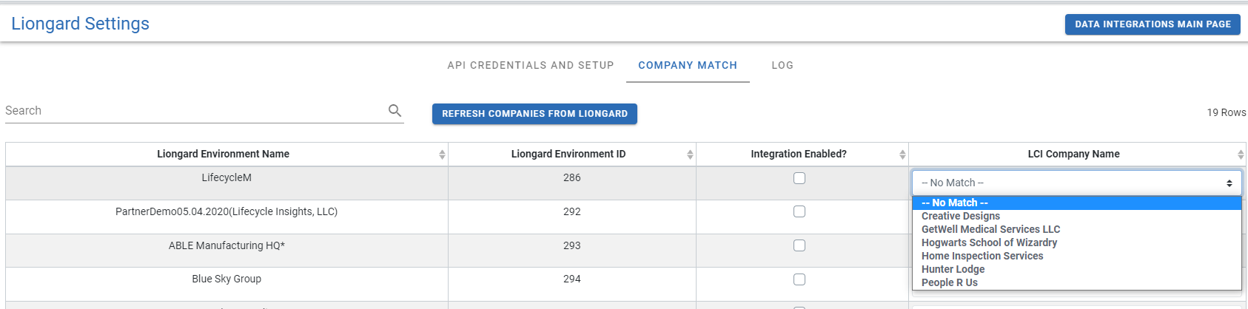Go to Data Integrations Main Page
Viewport: 1248px width, 309px height.
pyautogui.click(x=1153, y=24)
